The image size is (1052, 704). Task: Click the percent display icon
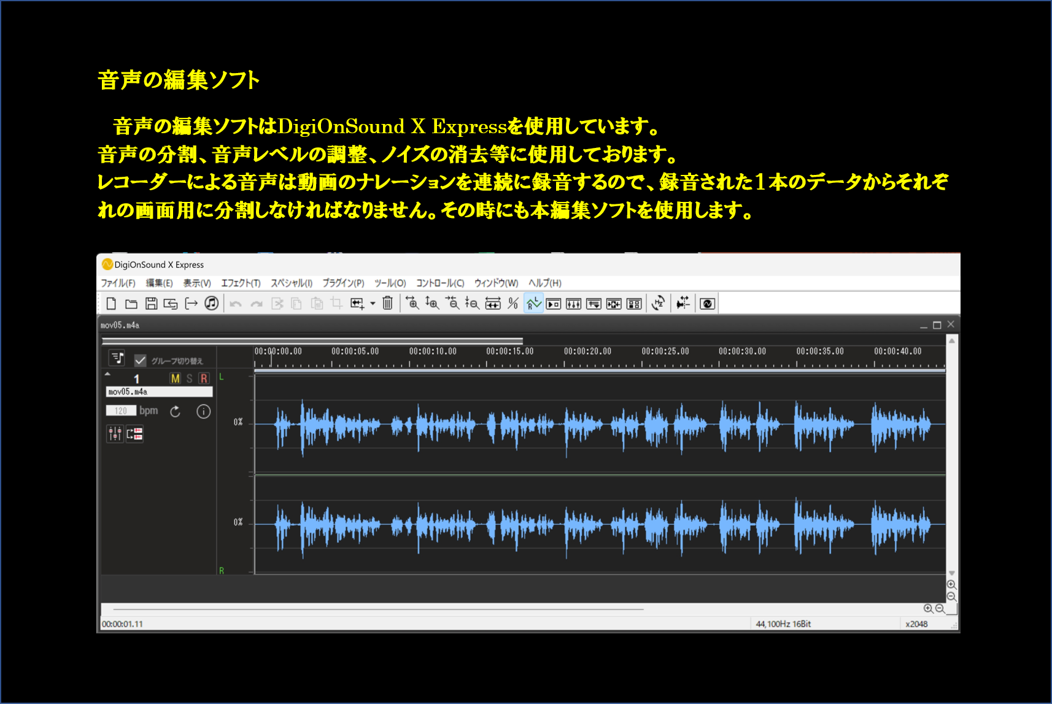pos(513,303)
